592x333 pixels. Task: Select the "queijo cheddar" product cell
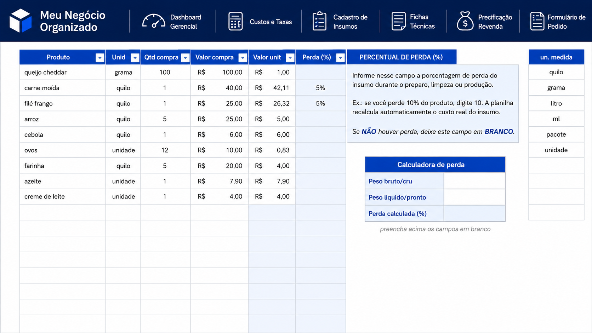click(63, 72)
